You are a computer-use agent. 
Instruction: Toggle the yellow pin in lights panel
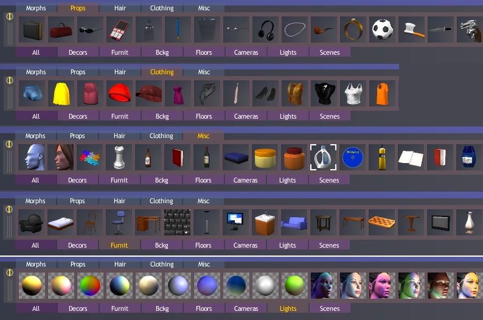coord(10,273)
